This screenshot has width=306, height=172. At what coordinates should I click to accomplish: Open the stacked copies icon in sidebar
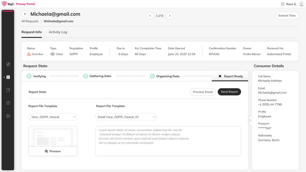click(x=8, y=90)
